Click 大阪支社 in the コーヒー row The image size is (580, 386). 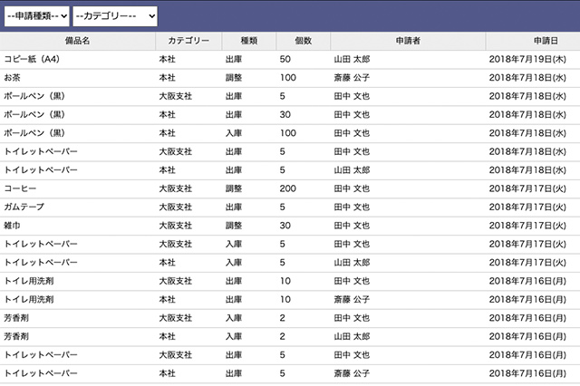pyautogui.click(x=176, y=188)
